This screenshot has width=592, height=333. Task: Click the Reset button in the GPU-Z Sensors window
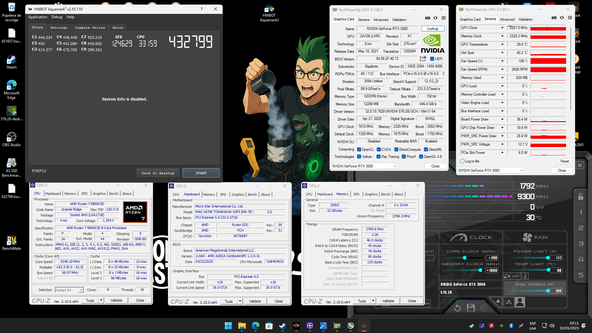[x=565, y=161]
